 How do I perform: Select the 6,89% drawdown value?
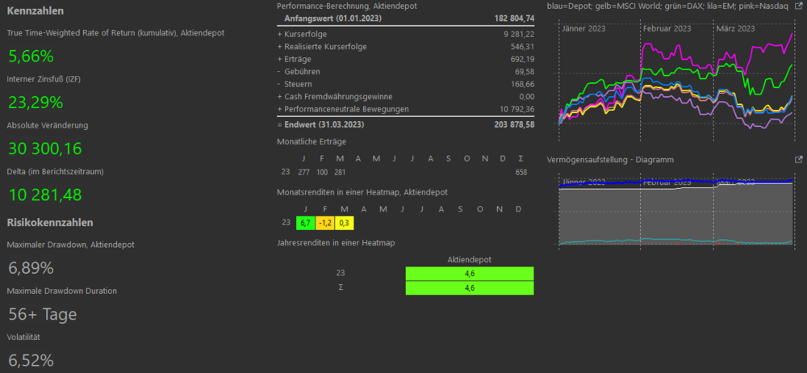31,268
